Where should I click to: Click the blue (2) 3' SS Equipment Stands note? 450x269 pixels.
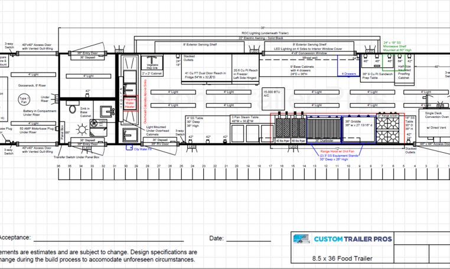[339, 158]
